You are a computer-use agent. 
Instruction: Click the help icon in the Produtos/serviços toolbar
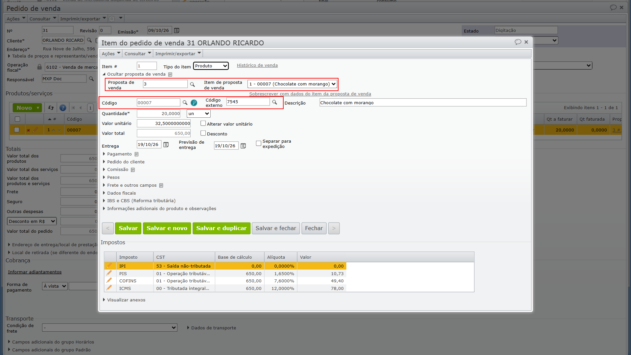click(x=63, y=108)
